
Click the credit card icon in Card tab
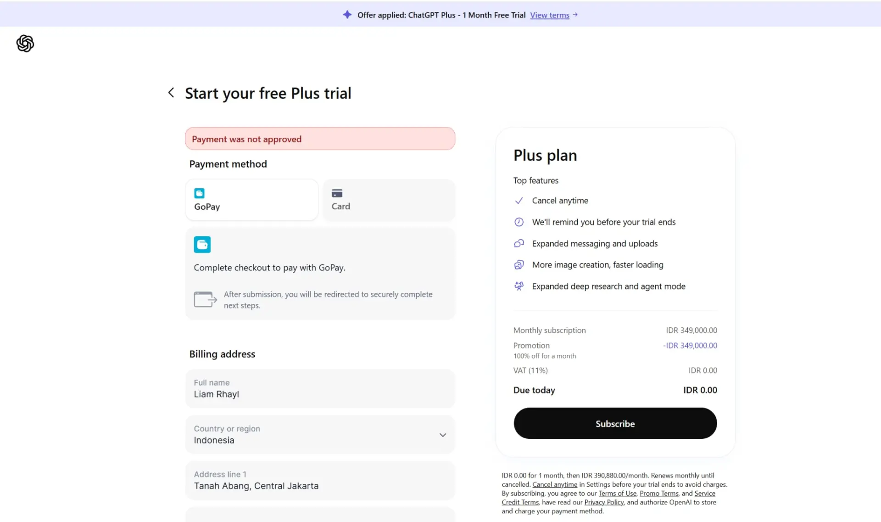(x=337, y=193)
